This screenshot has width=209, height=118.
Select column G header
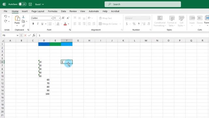click(78, 41)
